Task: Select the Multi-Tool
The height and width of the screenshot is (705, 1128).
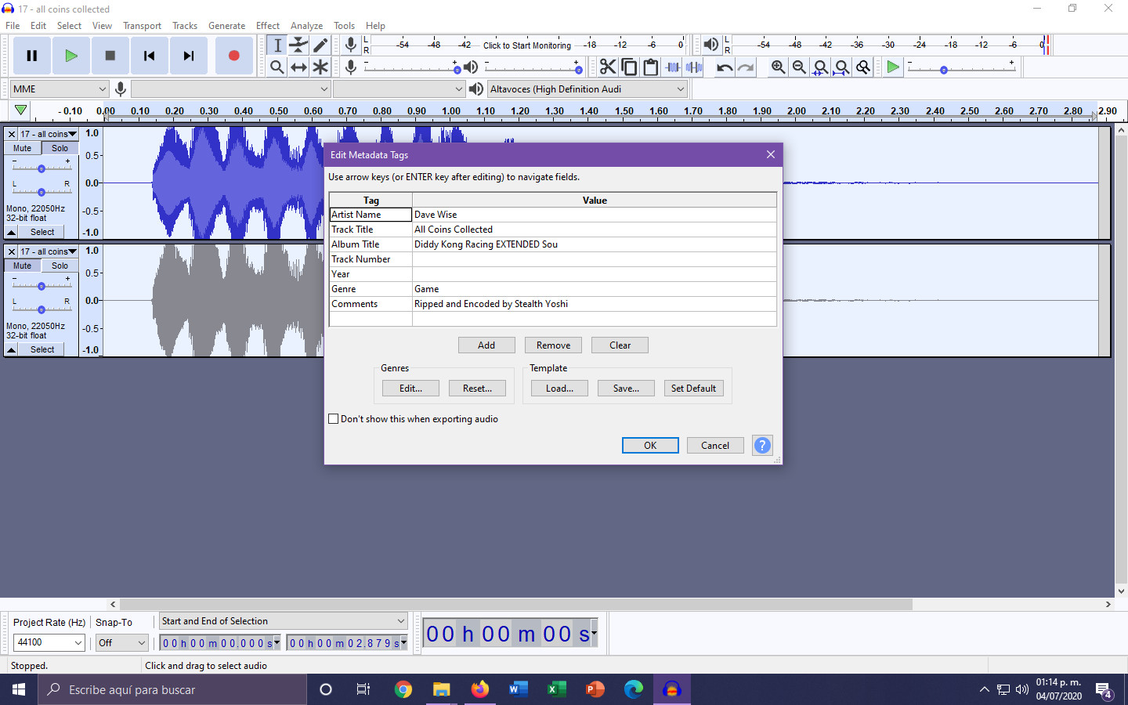Action: point(320,67)
